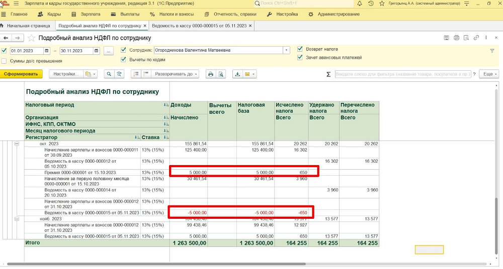Switch to the Начальная страница tab
This screenshot has width=503, height=269.
tap(28, 26)
